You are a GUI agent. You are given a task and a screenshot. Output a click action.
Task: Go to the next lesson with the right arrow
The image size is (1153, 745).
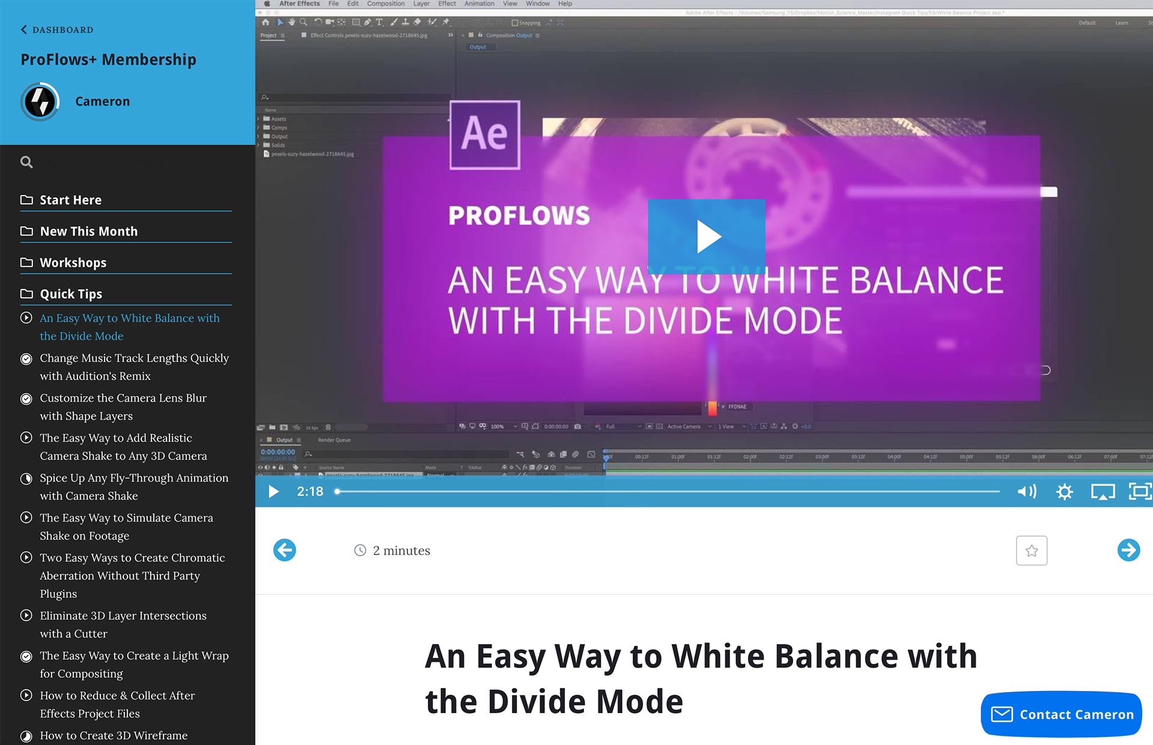(1129, 550)
